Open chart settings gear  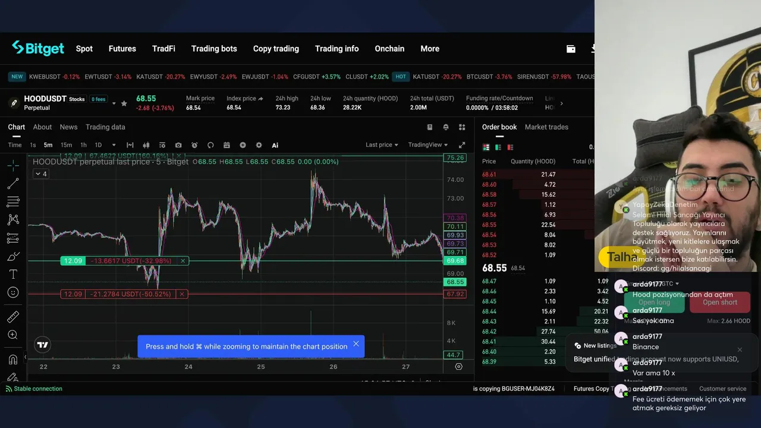[x=259, y=145]
